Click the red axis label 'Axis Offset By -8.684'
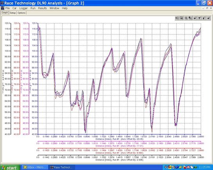Image resolution: width=213 pixels, height=170 pixels. coord(132,153)
